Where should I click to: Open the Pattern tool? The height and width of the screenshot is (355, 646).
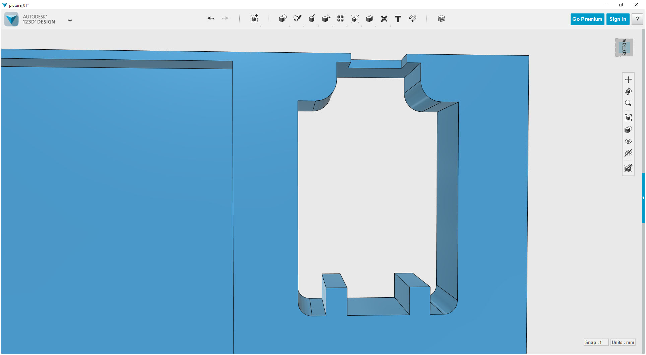(340, 19)
